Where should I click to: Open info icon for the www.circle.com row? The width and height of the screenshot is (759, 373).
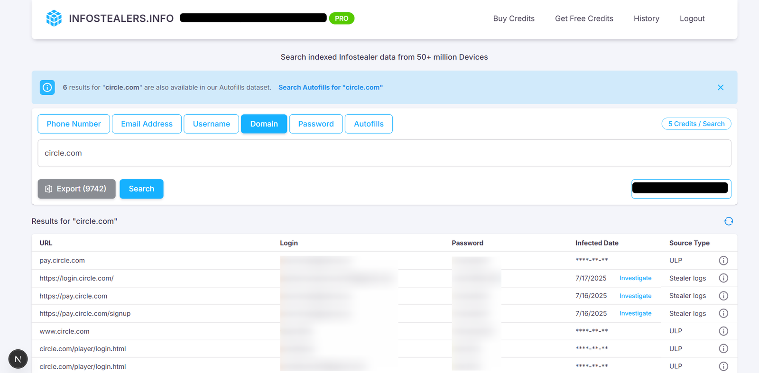(723, 331)
